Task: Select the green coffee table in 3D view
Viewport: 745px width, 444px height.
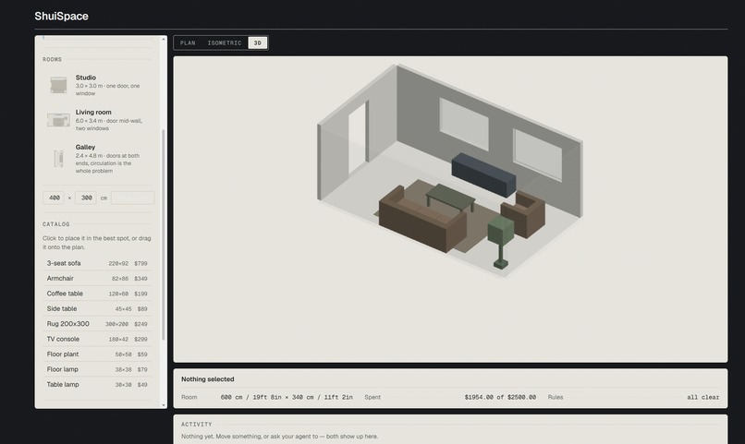Action: click(450, 196)
